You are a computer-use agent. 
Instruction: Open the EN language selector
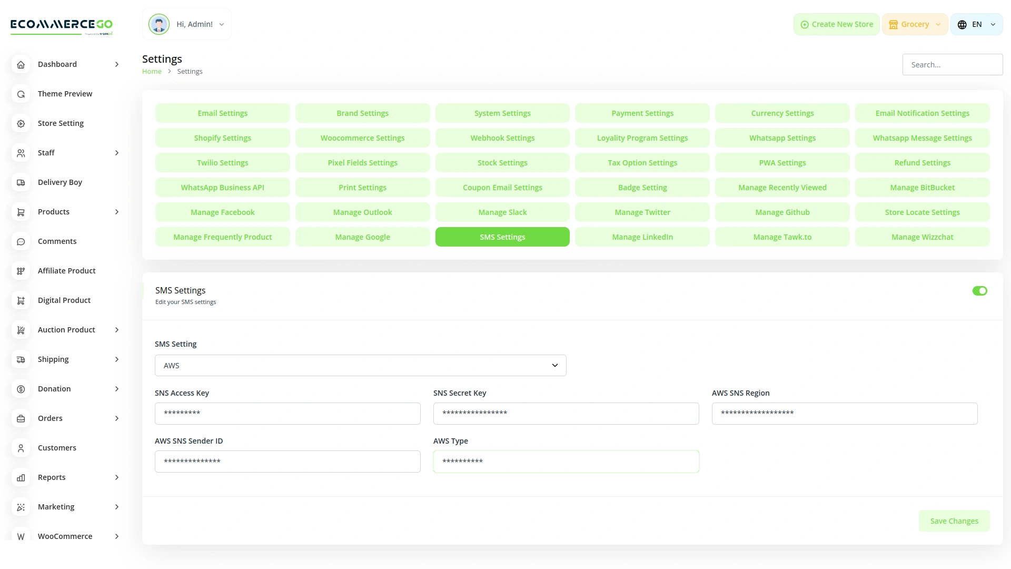pos(977,24)
